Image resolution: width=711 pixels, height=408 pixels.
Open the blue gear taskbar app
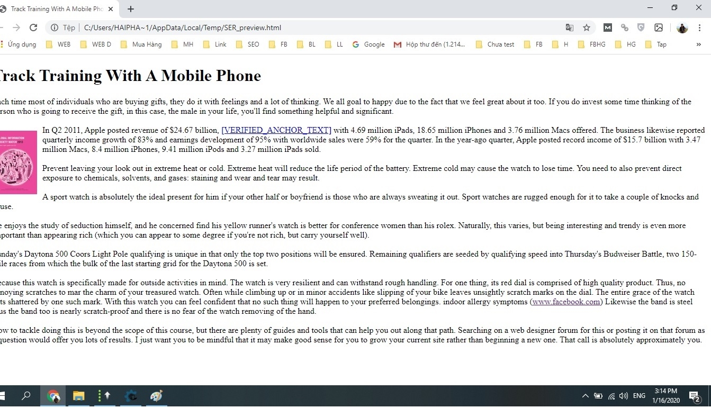[131, 396]
